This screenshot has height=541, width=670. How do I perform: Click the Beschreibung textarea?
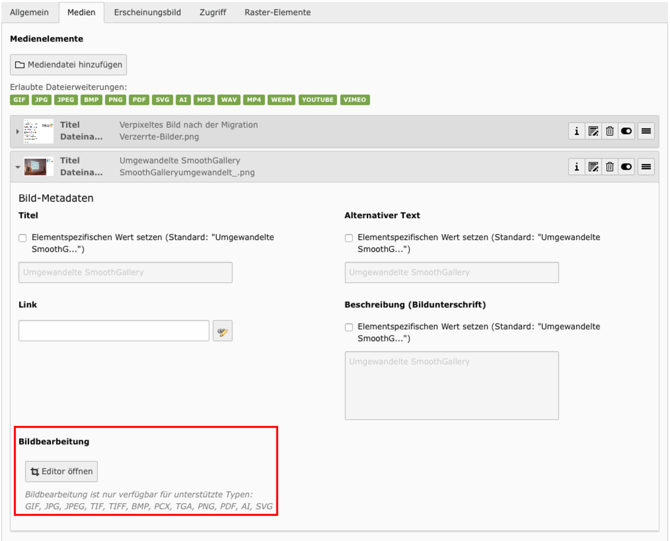(x=452, y=385)
